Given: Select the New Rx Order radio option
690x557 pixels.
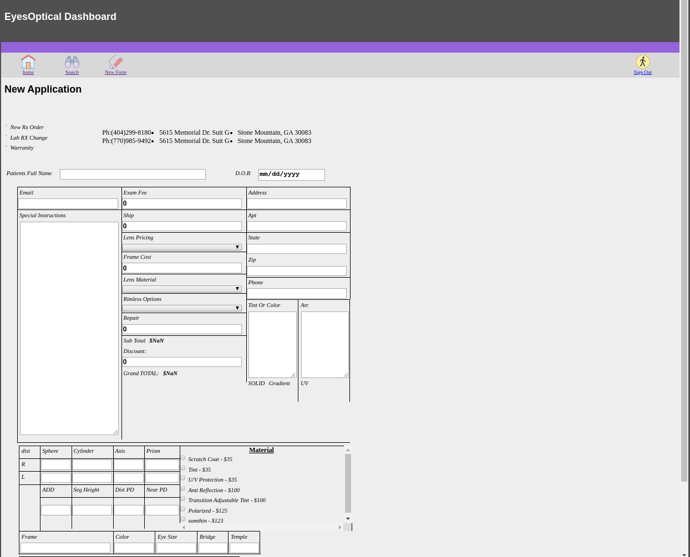Looking at the screenshot, I should (x=7, y=126).
